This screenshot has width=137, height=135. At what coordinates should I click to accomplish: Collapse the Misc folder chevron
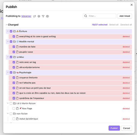pos(8,57)
